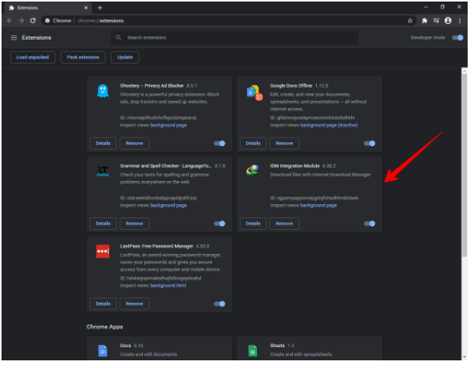Open Details for Google Docs Offline

(x=253, y=143)
